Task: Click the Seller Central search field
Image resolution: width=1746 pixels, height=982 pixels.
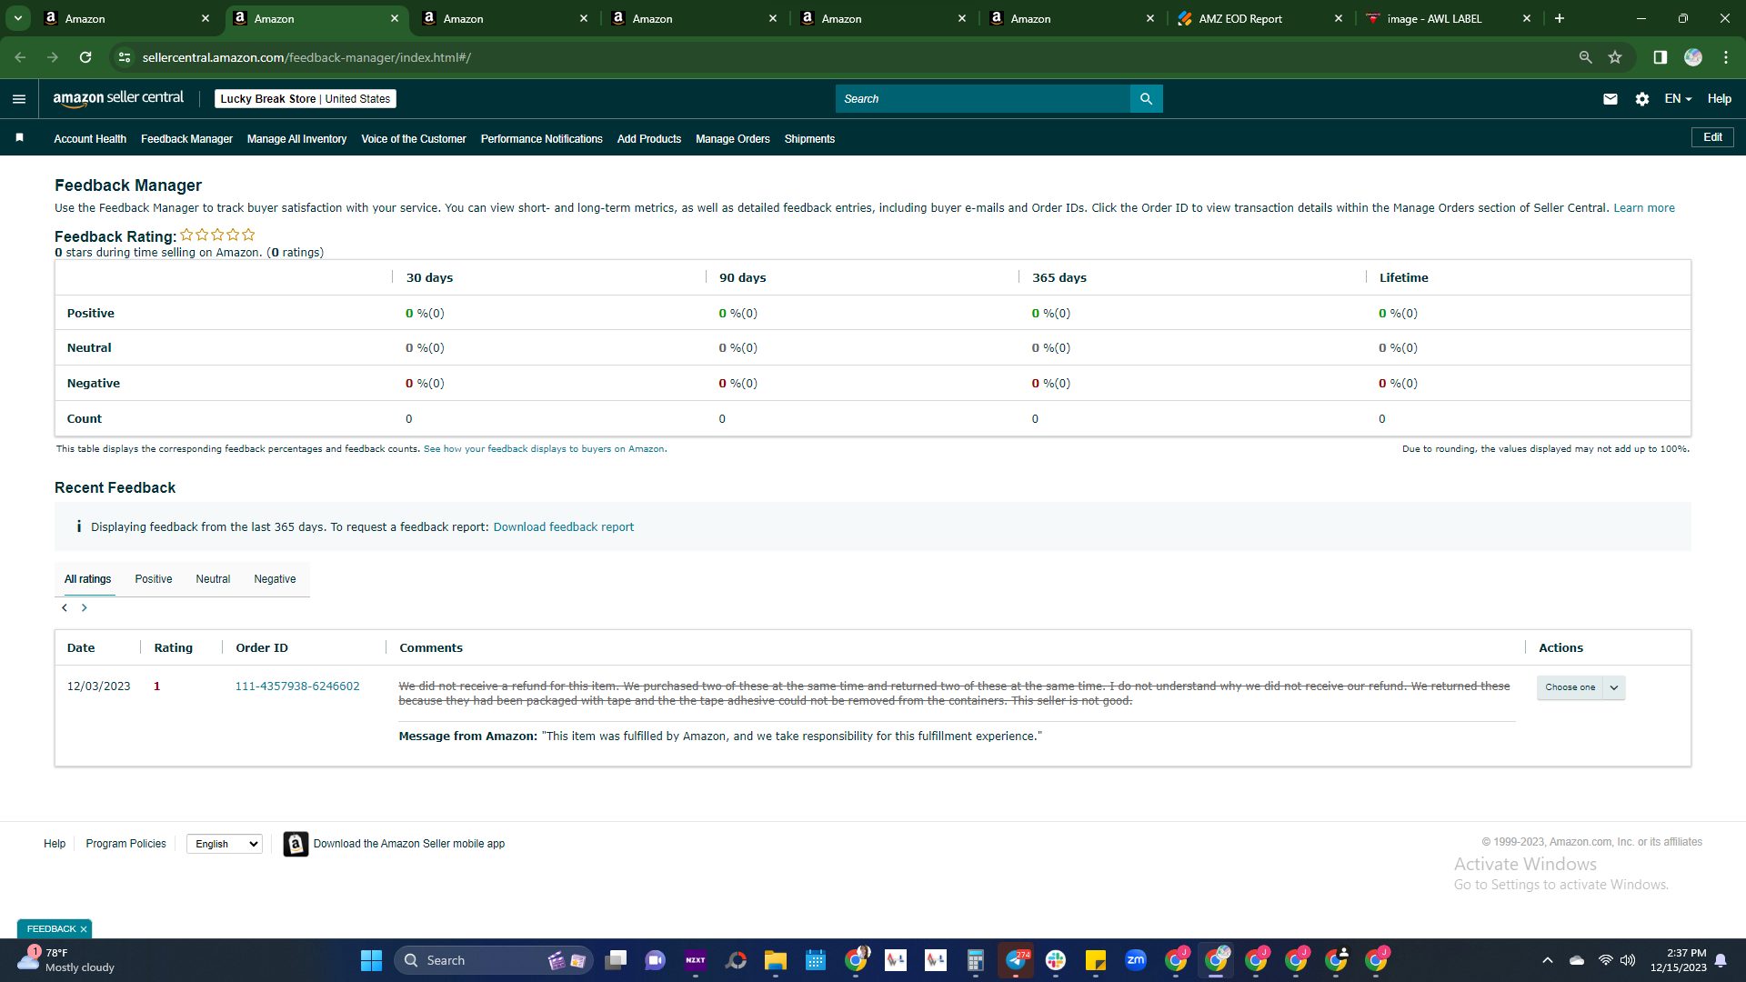Action: [x=983, y=99]
